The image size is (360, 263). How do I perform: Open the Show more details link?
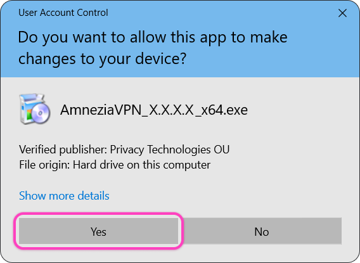click(64, 196)
